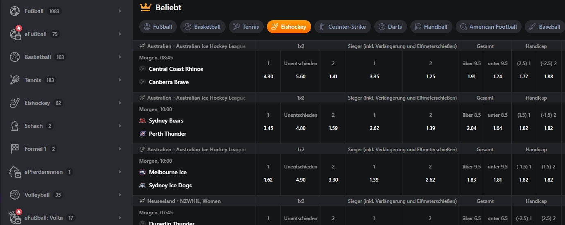Open the Central Coast Rhinos match
Viewport: 565px width, 225px height.
pyautogui.click(x=176, y=69)
